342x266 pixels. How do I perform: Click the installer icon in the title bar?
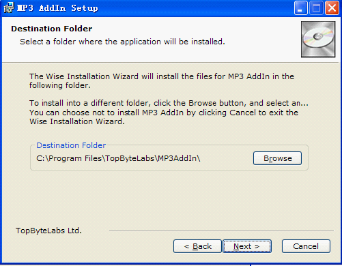pos(9,8)
